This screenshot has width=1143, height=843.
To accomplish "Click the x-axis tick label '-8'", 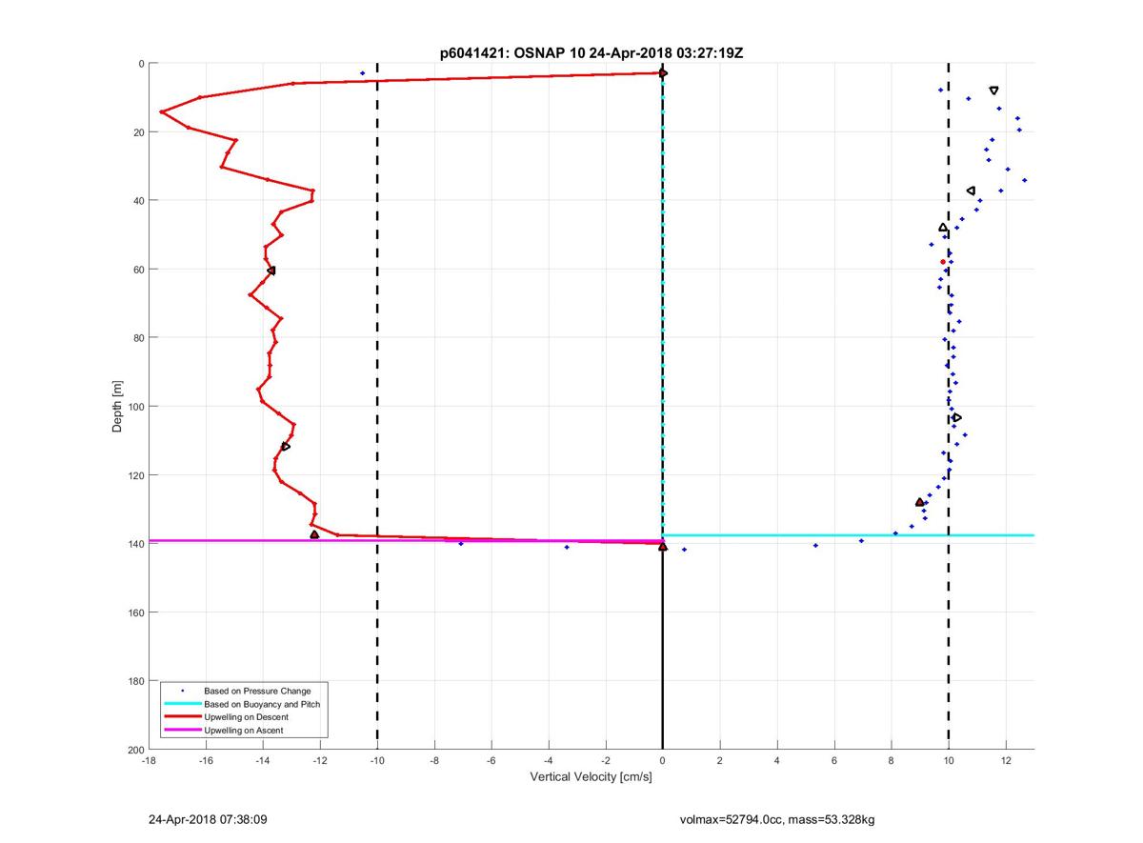I will point(434,760).
